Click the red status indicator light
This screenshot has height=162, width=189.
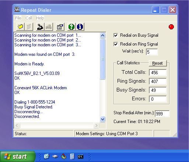pyautogui.click(x=171, y=27)
